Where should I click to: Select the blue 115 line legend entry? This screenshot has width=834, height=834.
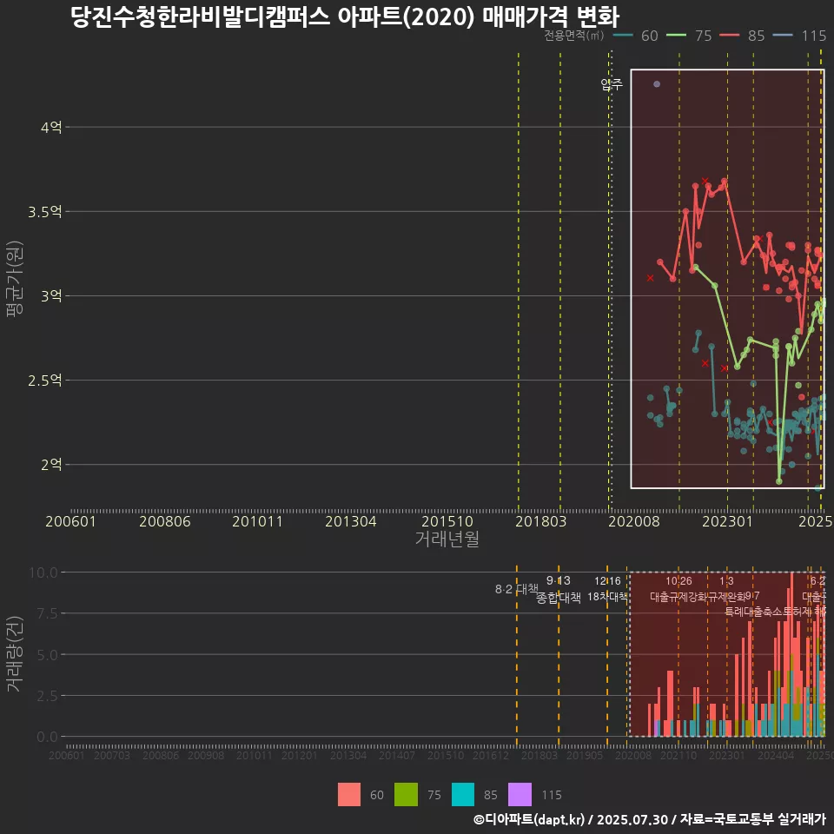tap(799, 36)
